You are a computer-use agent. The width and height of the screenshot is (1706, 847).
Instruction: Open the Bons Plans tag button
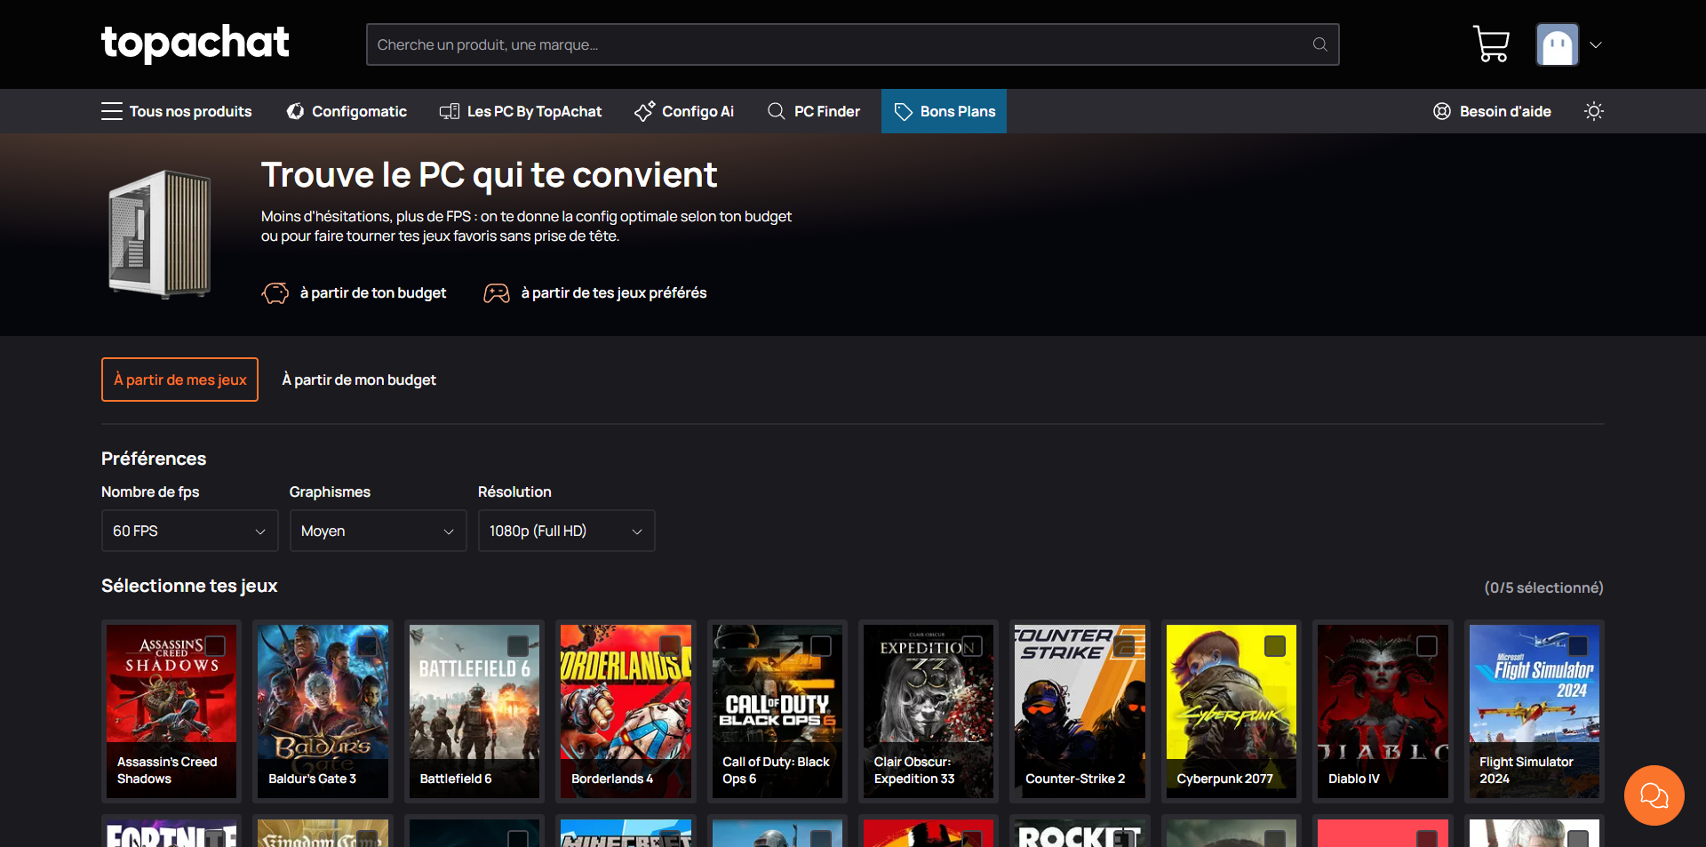tap(944, 111)
